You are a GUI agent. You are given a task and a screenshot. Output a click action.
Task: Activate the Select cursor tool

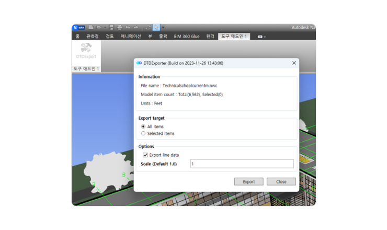156,27
